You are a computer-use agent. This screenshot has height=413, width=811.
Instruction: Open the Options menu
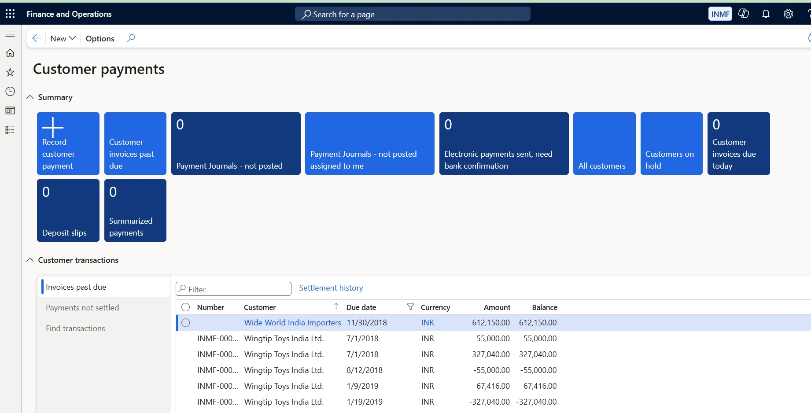pyautogui.click(x=100, y=38)
